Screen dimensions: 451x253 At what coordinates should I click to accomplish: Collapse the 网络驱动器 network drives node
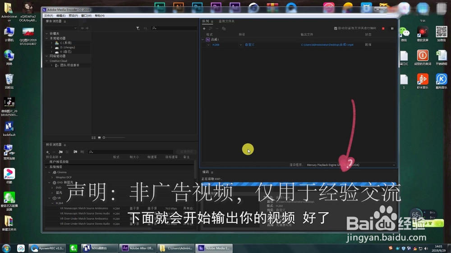pos(46,56)
